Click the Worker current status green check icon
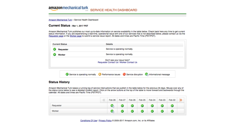The height and width of the screenshot is (129, 235). 55,54
